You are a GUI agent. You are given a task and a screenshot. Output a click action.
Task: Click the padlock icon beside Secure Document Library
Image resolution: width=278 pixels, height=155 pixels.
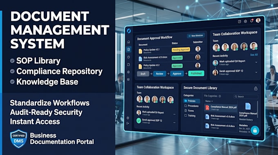pyautogui.click(x=256, y=88)
